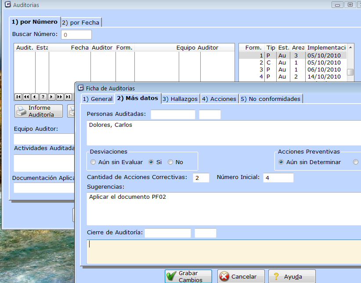Screen dimensions: 361x283
Task: Set Desviaciones to 'No'
Action: [170, 162]
